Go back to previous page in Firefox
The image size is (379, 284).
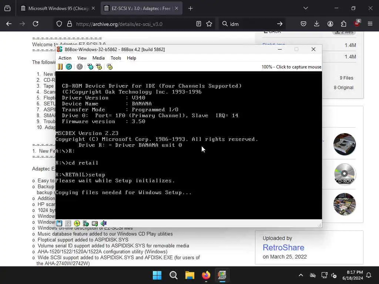tap(9, 24)
